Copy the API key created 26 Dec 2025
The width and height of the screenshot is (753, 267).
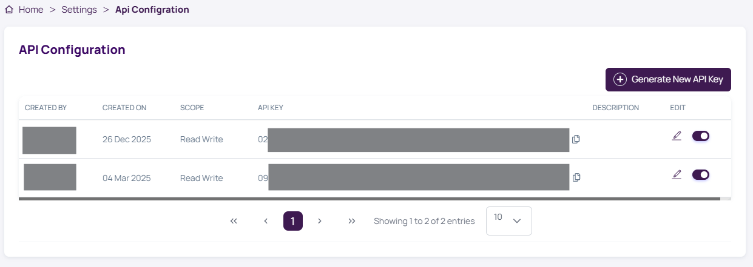point(576,139)
